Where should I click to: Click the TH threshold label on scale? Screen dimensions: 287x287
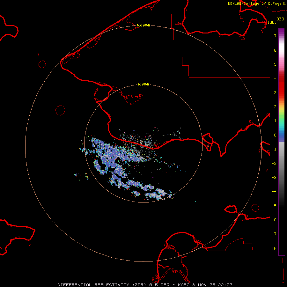[x=274, y=248]
